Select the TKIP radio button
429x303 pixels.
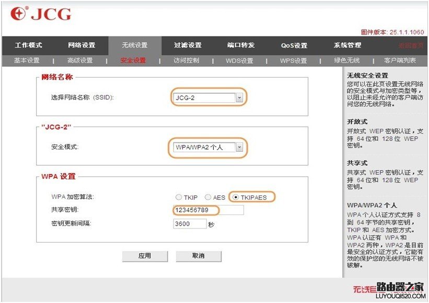pos(179,197)
